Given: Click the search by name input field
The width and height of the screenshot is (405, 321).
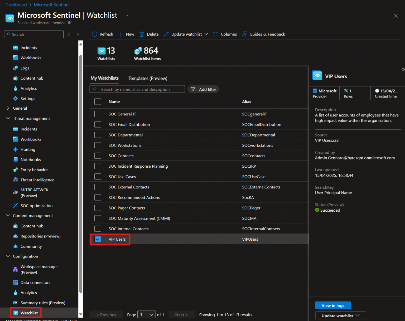Looking at the screenshot, I should [x=137, y=89].
